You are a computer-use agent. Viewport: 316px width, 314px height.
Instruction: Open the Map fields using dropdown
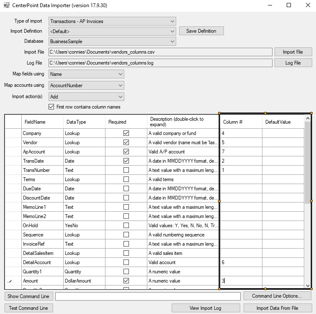pos(86,74)
